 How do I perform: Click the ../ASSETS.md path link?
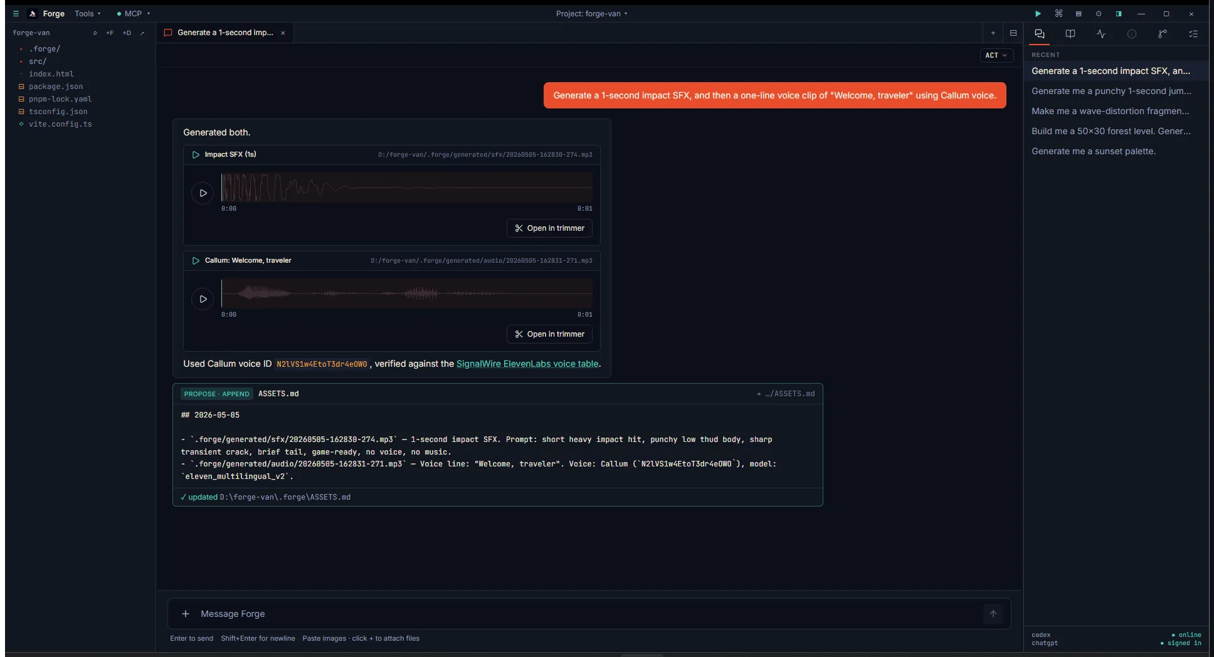[x=786, y=394]
